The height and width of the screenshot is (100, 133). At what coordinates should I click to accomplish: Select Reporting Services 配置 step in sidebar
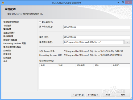tap(15, 44)
